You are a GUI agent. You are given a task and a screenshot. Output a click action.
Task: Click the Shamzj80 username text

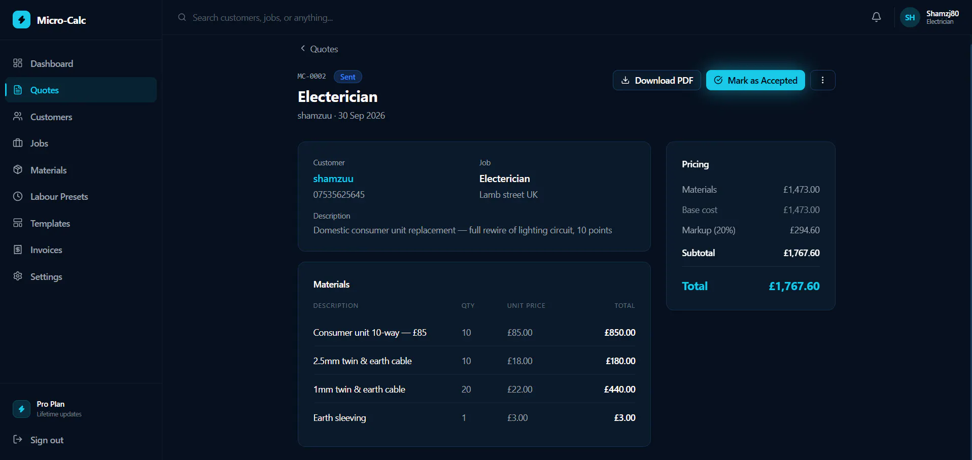942,14
